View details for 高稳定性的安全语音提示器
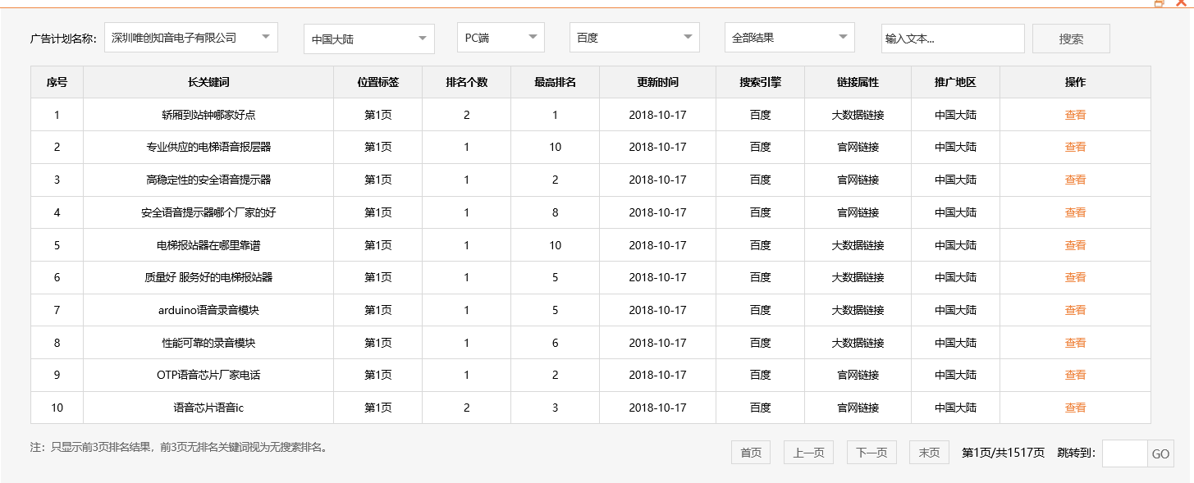 (1075, 180)
